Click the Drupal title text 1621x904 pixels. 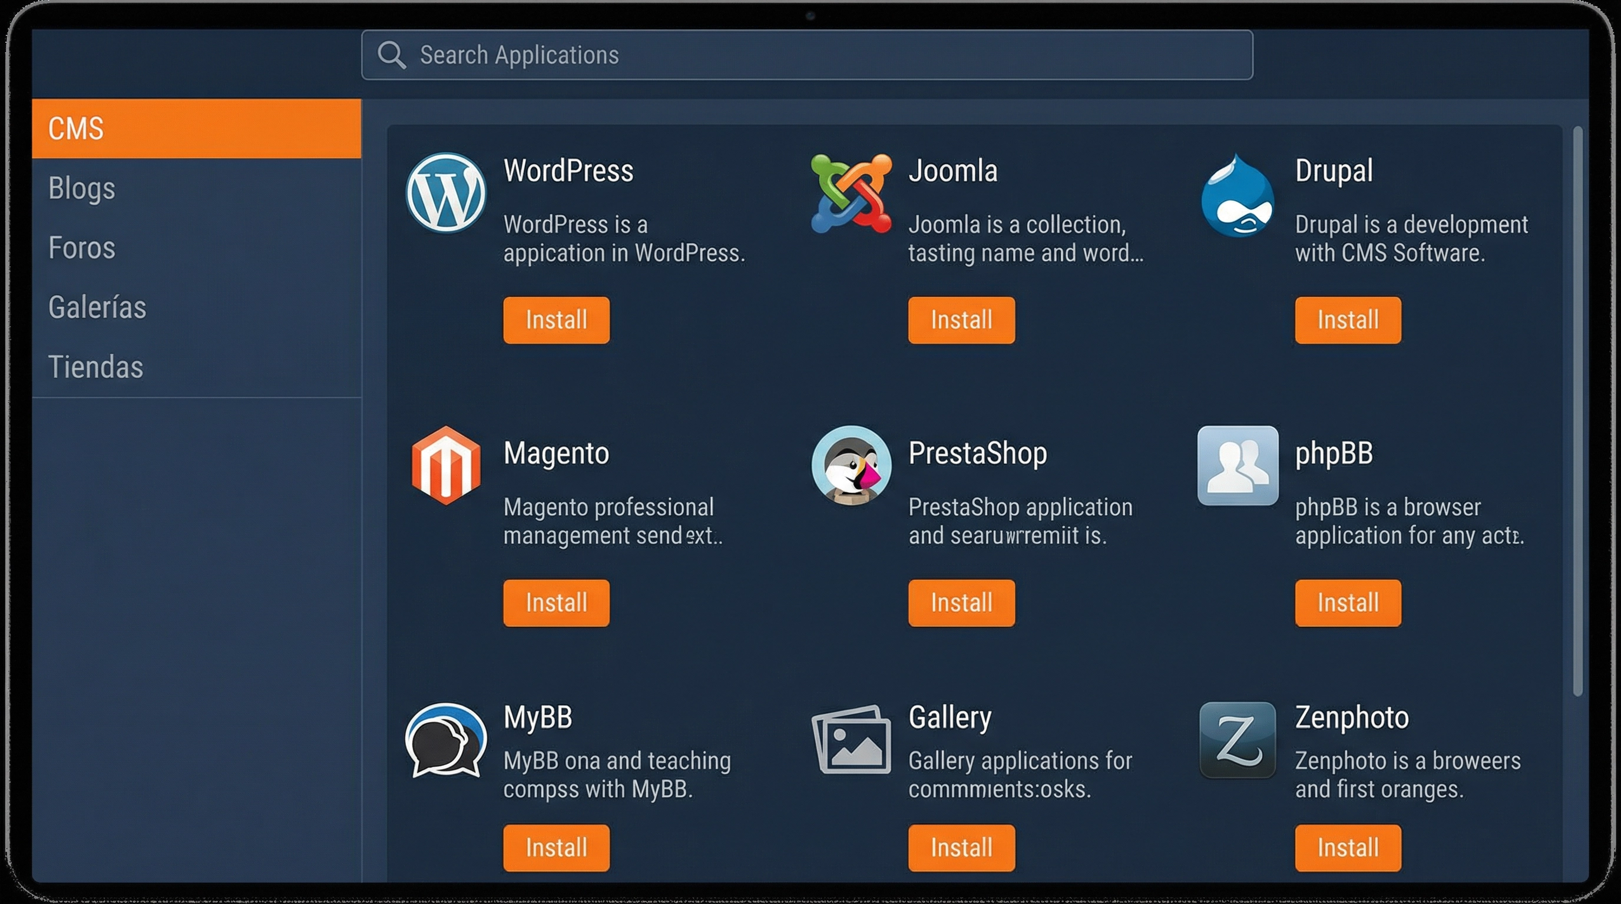1334,172
